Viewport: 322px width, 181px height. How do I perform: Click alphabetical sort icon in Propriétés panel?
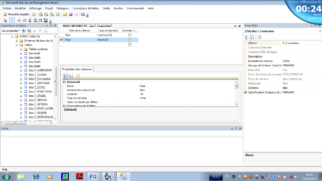pyautogui.click(x=253, y=37)
